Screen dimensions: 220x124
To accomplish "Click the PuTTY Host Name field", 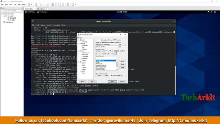I will 107,47.
